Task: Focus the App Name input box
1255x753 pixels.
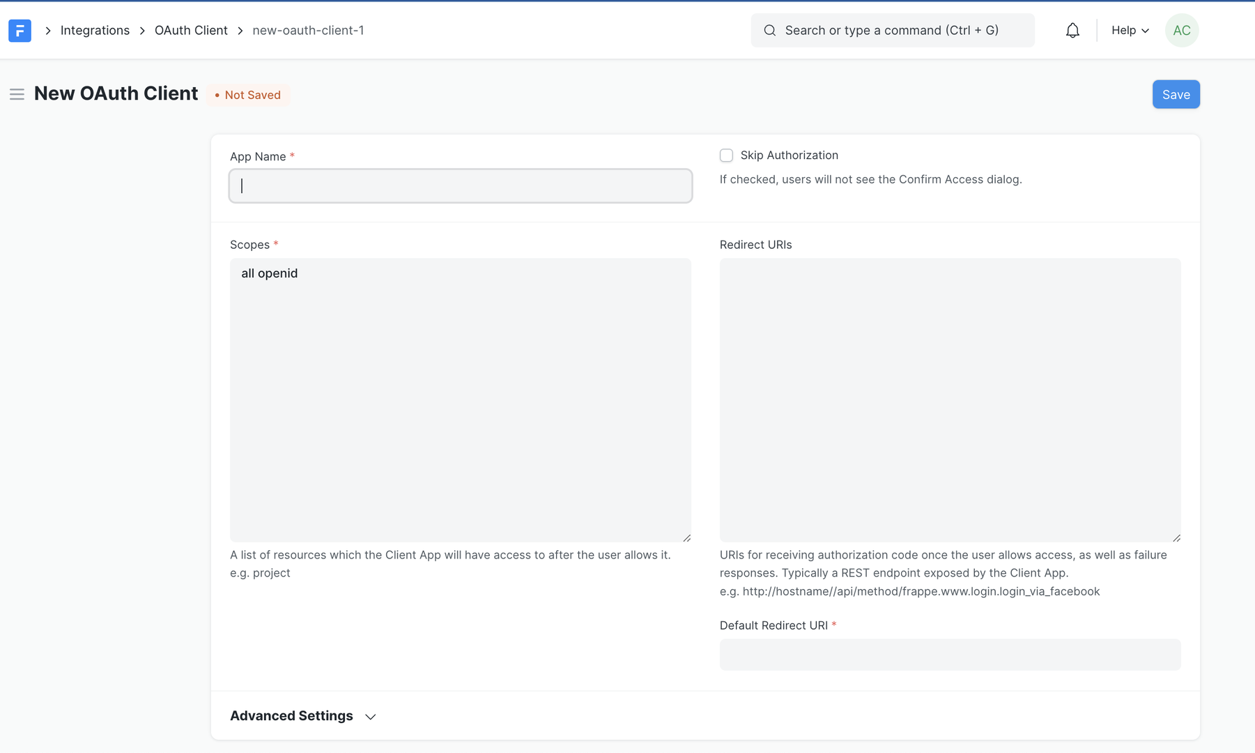Action: tap(460, 185)
